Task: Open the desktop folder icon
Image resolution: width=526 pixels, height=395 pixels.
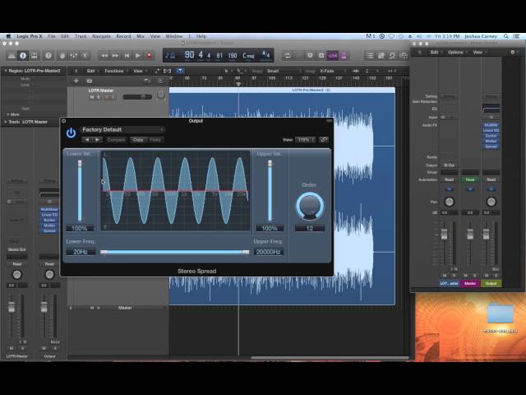Action: point(501,314)
